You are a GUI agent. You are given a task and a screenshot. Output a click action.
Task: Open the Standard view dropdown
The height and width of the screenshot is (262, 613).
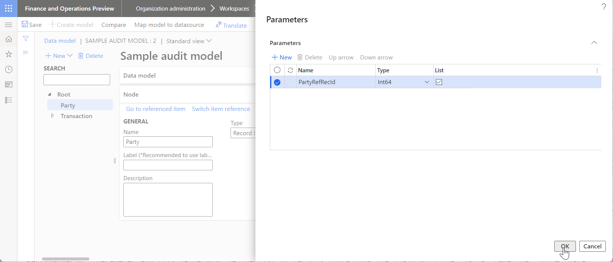[x=189, y=41]
